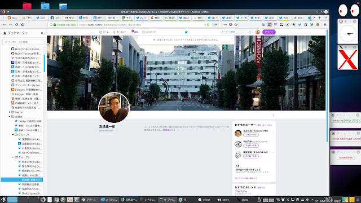361x203 pixels.
Task: Save page to Pocket
Action: (x=231, y=25)
